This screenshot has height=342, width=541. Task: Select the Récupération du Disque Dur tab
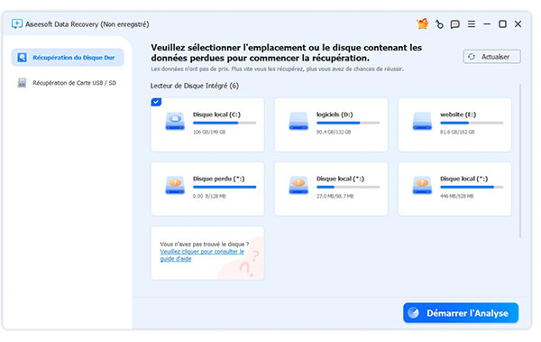coord(68,58)
